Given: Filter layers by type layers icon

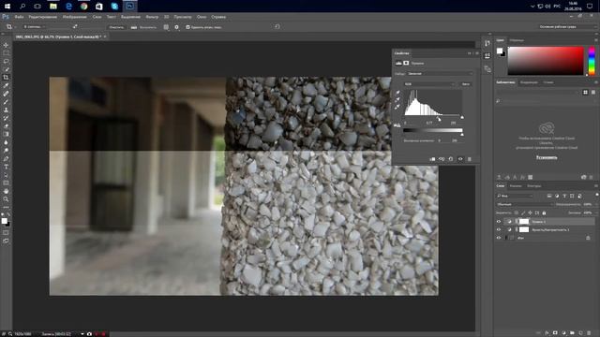Looking at the screenshot, I should [564, 196].
